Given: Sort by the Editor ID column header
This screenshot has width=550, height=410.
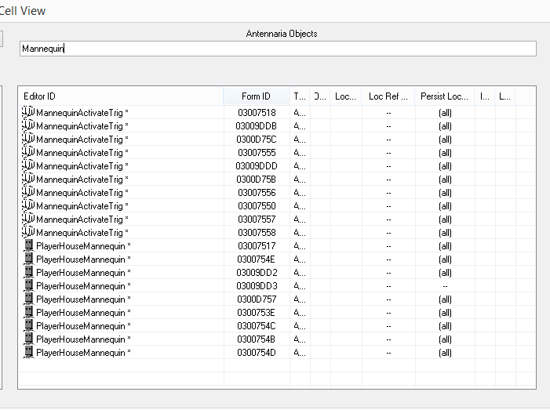Looking at the screenshot, I should (x=121, y=96).
